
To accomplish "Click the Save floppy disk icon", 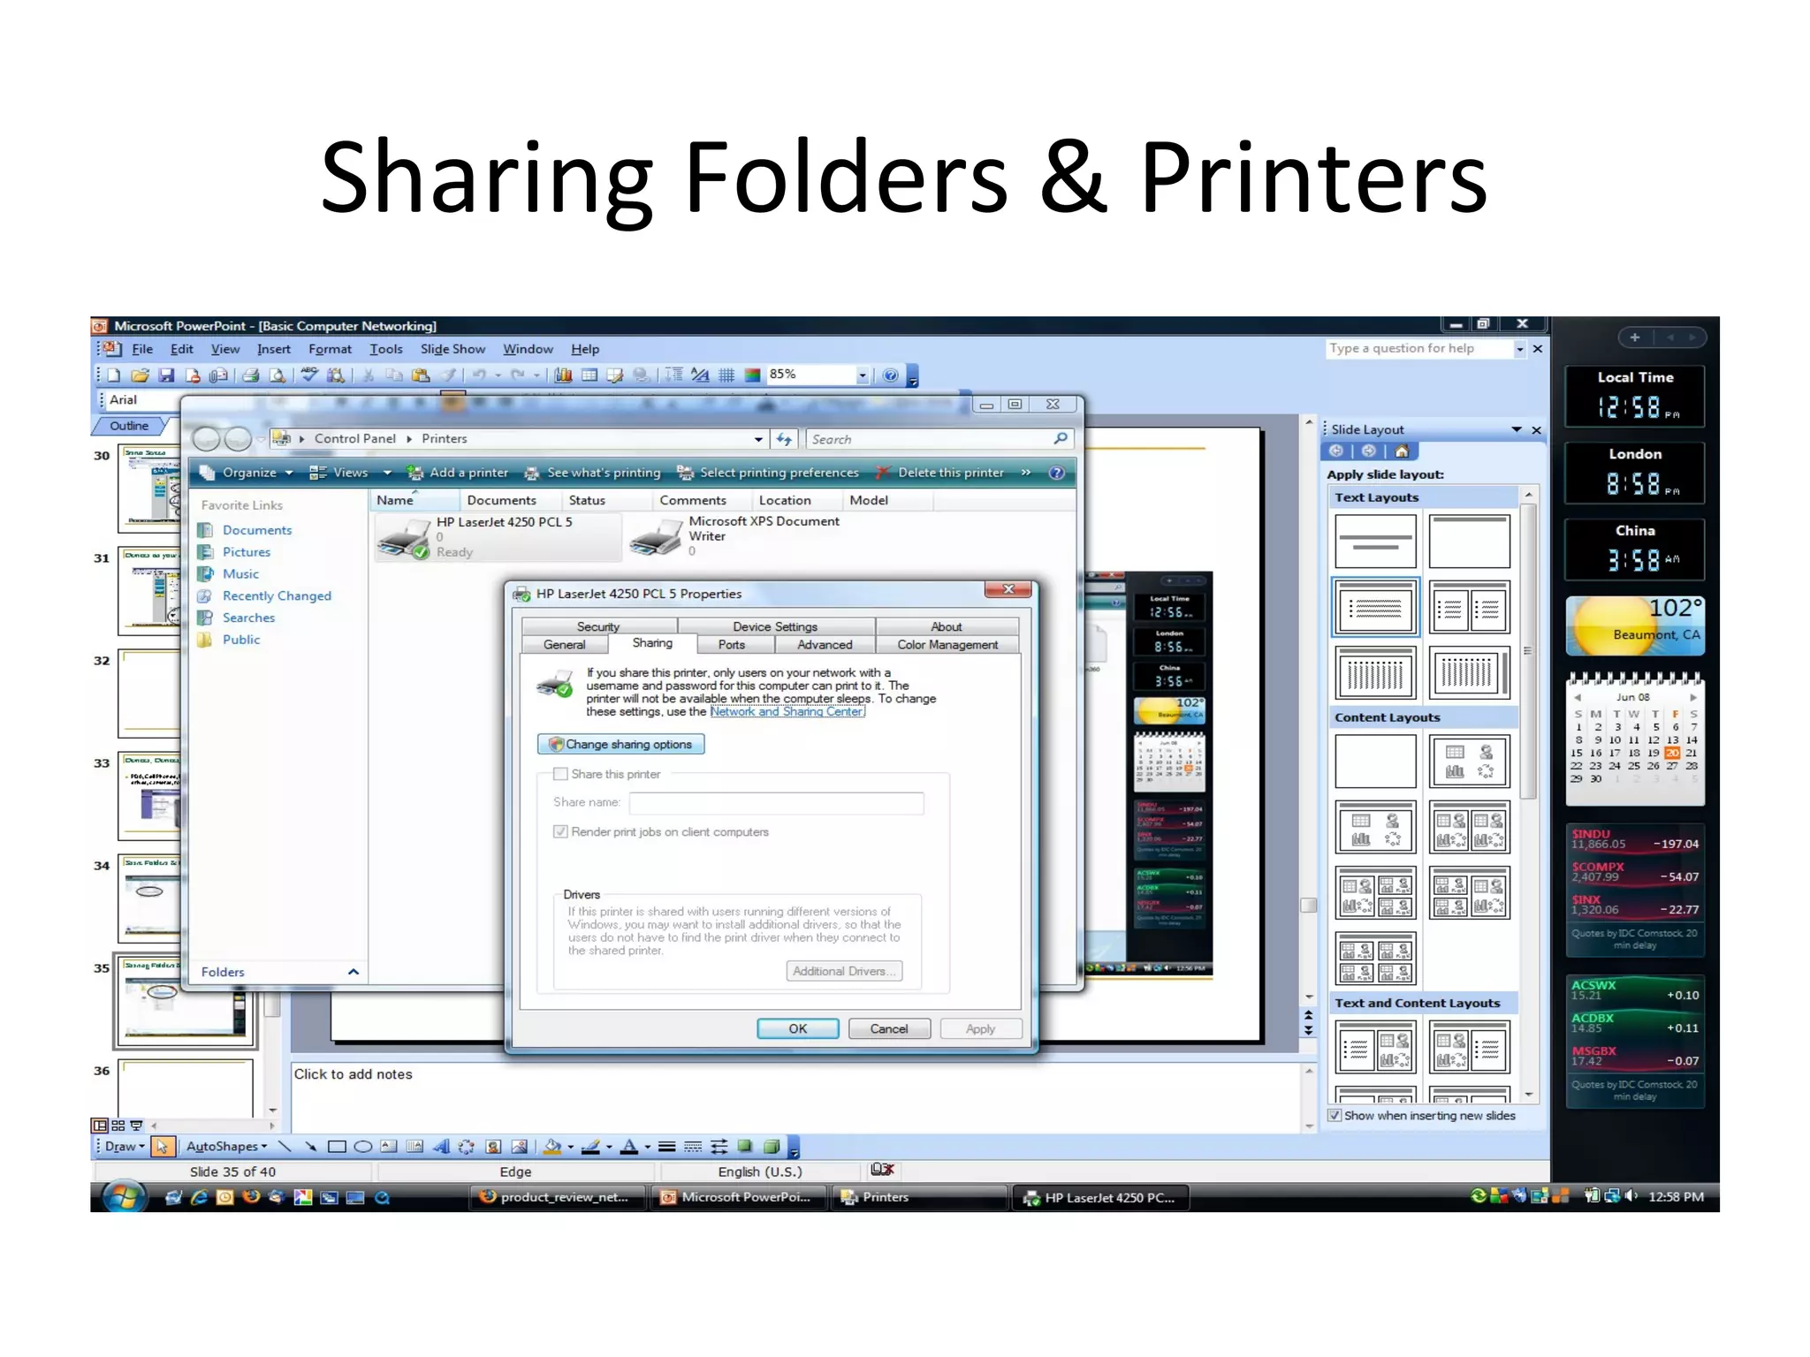I will click(166, 375).
